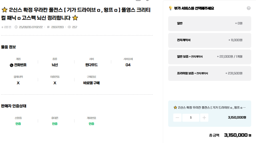
Task: Click the listing number 26517283
Action: (x=57, y=27)
